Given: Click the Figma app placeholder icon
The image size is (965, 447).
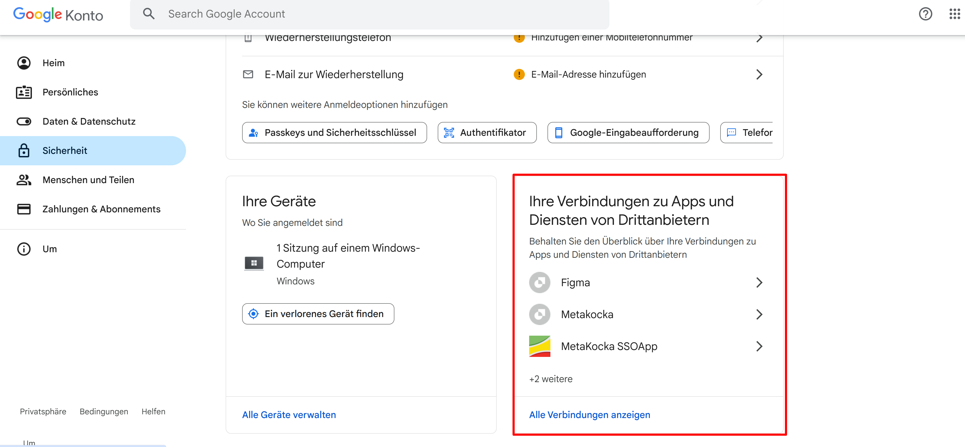Looking at the screenshot, I should coord(540,282).
